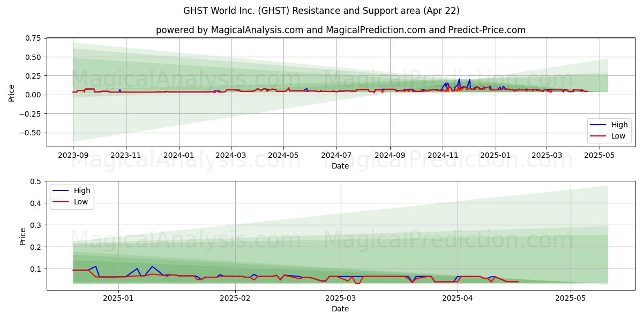Click the '0.4' price tick on bottom chart
Screen dimensions: 643x321
click(x=35, y=203)
